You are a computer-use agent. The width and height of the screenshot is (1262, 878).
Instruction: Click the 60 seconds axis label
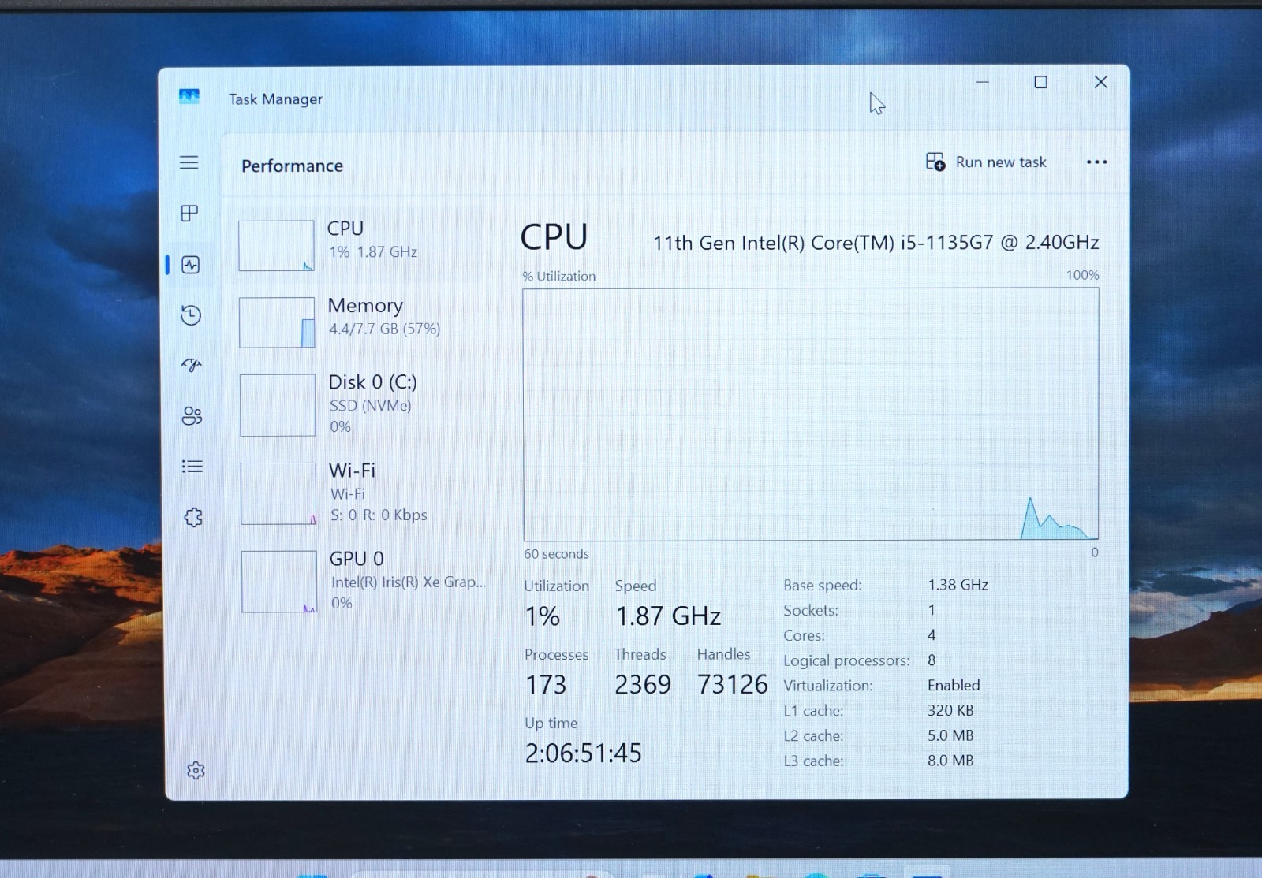556,554
